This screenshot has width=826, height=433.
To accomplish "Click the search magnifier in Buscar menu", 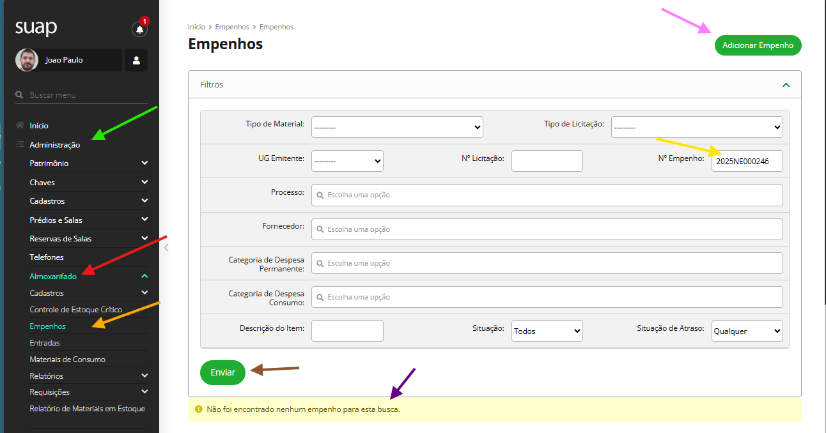I will click(x=20, y=95).
